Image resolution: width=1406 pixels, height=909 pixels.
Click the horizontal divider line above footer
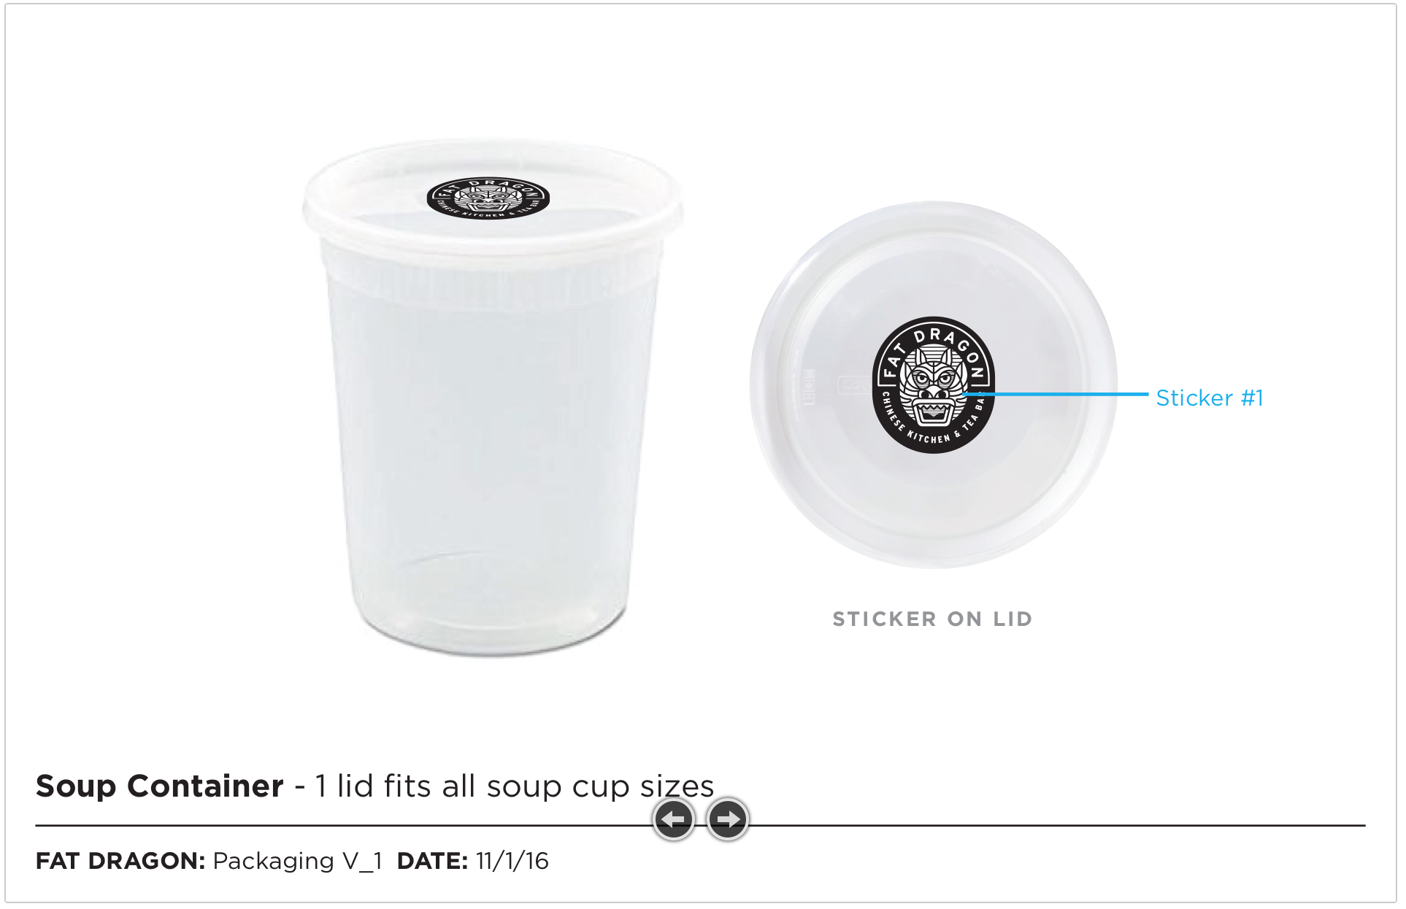tap(700, 826)
